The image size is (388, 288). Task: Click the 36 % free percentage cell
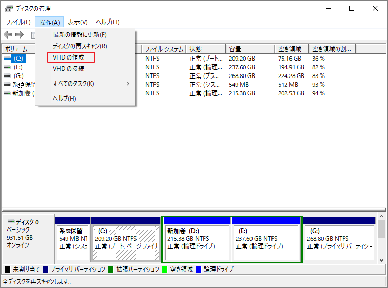(x=318, y=59)
